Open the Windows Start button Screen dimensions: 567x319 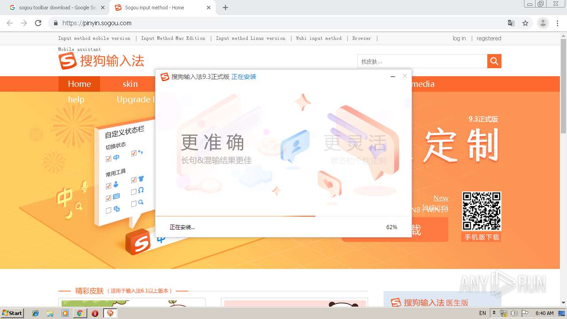point(12,313)
